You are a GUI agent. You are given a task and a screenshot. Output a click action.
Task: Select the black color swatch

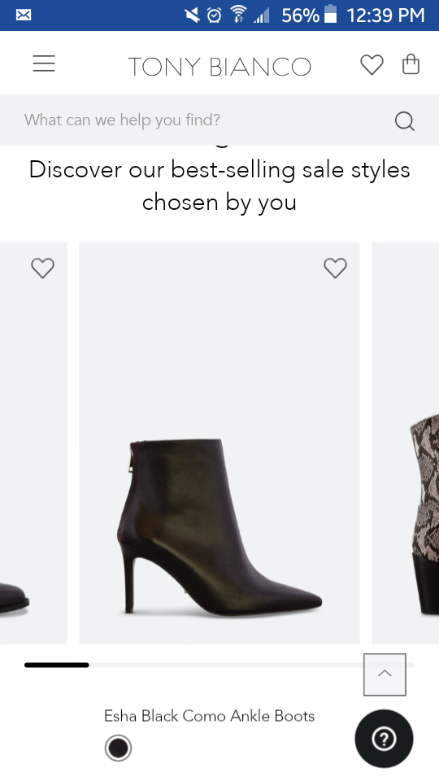[x=119, y=748]
